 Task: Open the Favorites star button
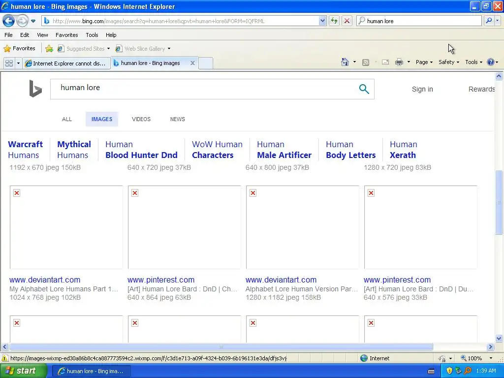[19, 49]
